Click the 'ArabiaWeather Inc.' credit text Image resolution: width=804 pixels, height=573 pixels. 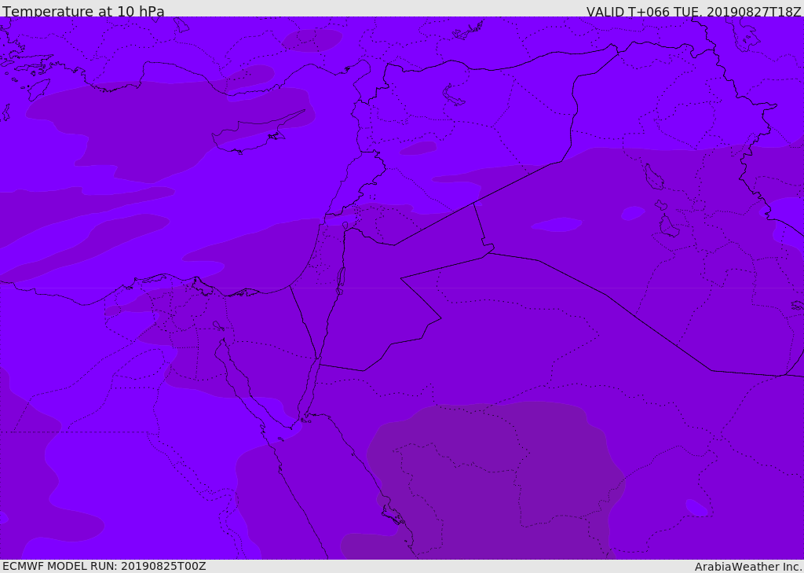click(749, 567)
